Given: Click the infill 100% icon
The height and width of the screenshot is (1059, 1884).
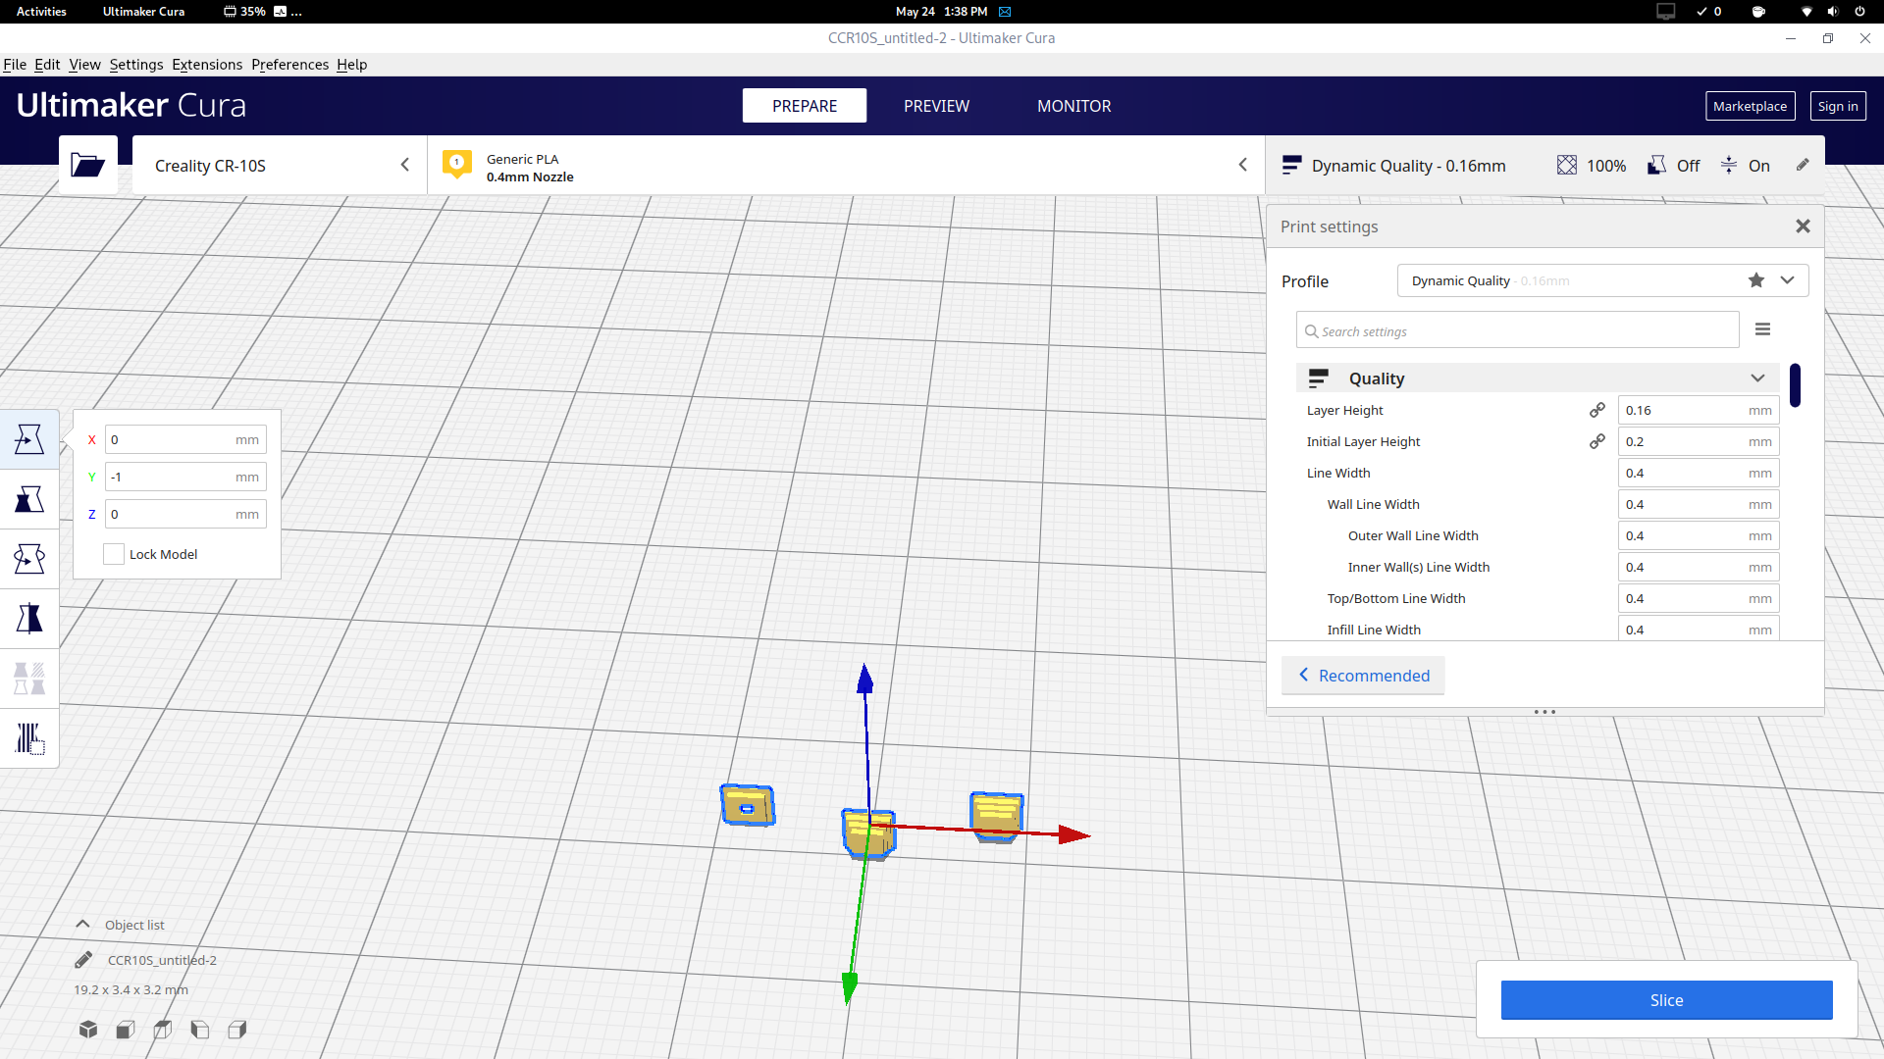Looking at the screenshot, I should (1567, 165).
